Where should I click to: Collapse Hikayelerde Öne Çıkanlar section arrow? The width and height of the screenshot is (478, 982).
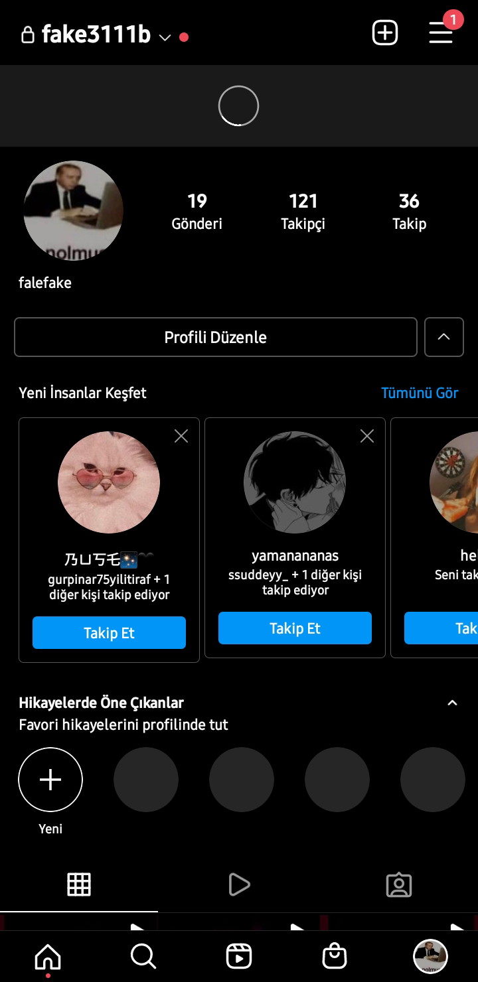click(x=453, y=703)
